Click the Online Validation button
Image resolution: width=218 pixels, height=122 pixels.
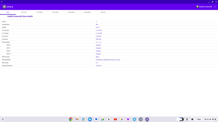click(204, 7)
